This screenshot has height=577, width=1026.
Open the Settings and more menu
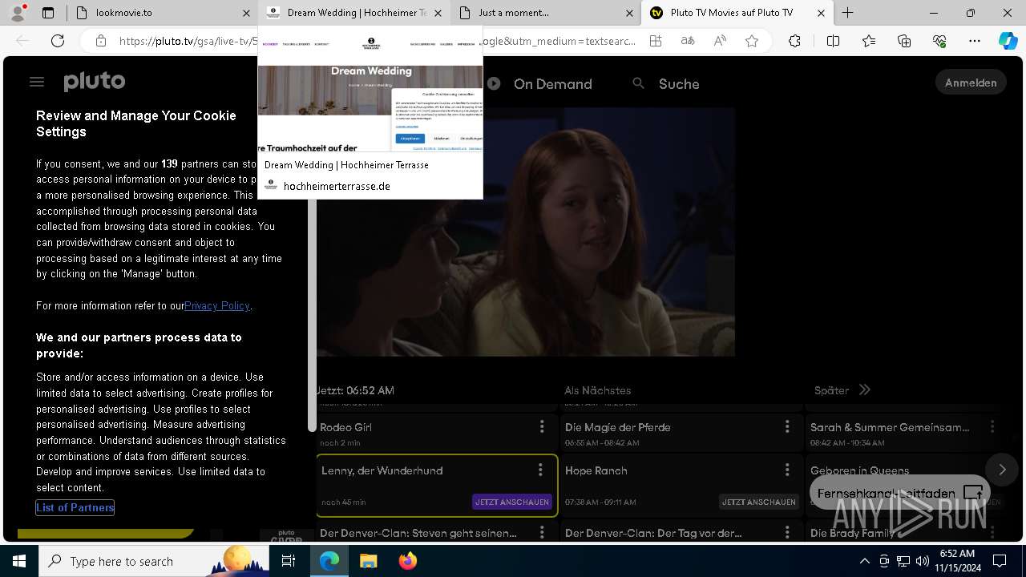click(x=975, y=41)
